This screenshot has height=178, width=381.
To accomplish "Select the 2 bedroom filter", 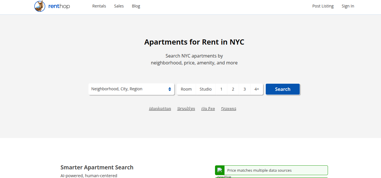I will click(x=233, y=89).
